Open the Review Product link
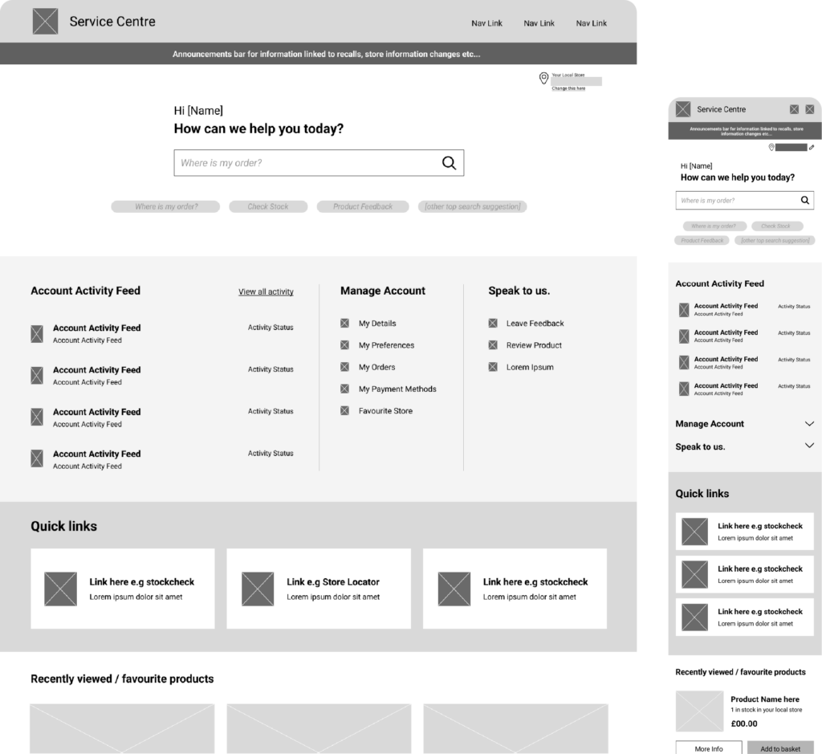Screen dimensions: 822x754 [x=534, y=345]
